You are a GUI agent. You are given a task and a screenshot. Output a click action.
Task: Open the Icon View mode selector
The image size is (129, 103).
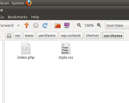tap(117, 25)
